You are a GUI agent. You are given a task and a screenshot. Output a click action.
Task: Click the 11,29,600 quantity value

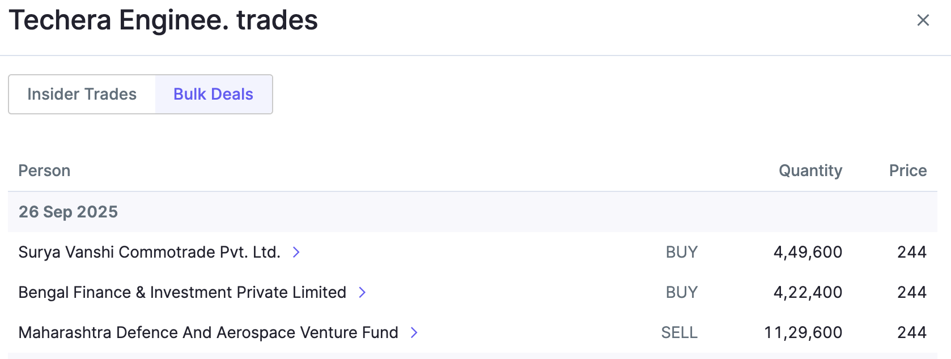coord(803,332)
